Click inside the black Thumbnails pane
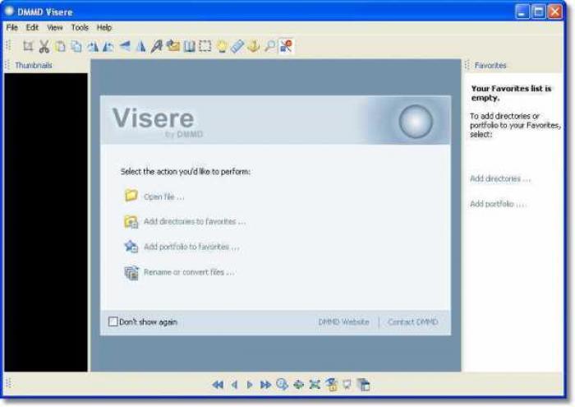 click(46, 222)
